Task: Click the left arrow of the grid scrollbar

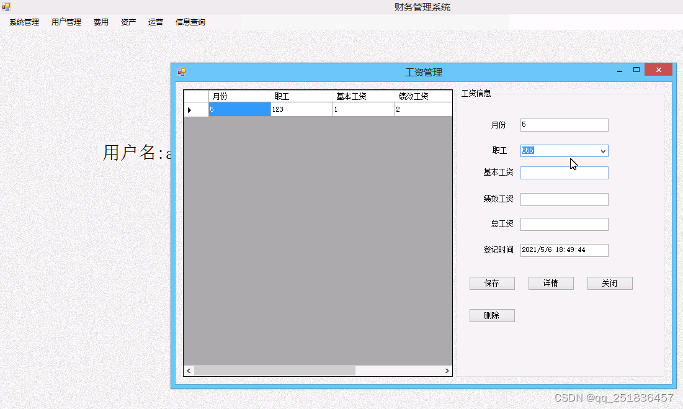Action: [188, 370]
